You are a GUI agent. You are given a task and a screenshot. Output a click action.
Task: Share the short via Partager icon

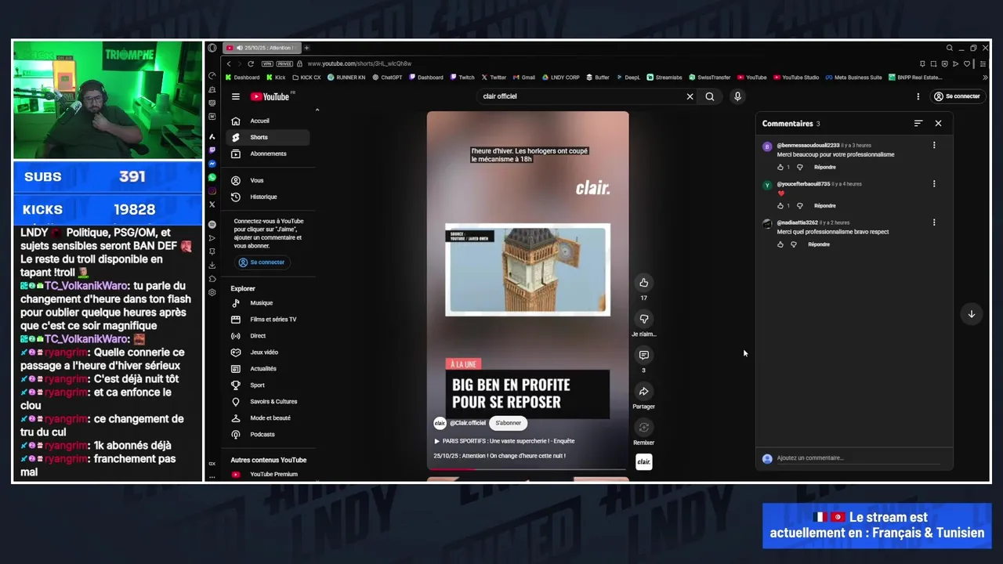(643, 391)
